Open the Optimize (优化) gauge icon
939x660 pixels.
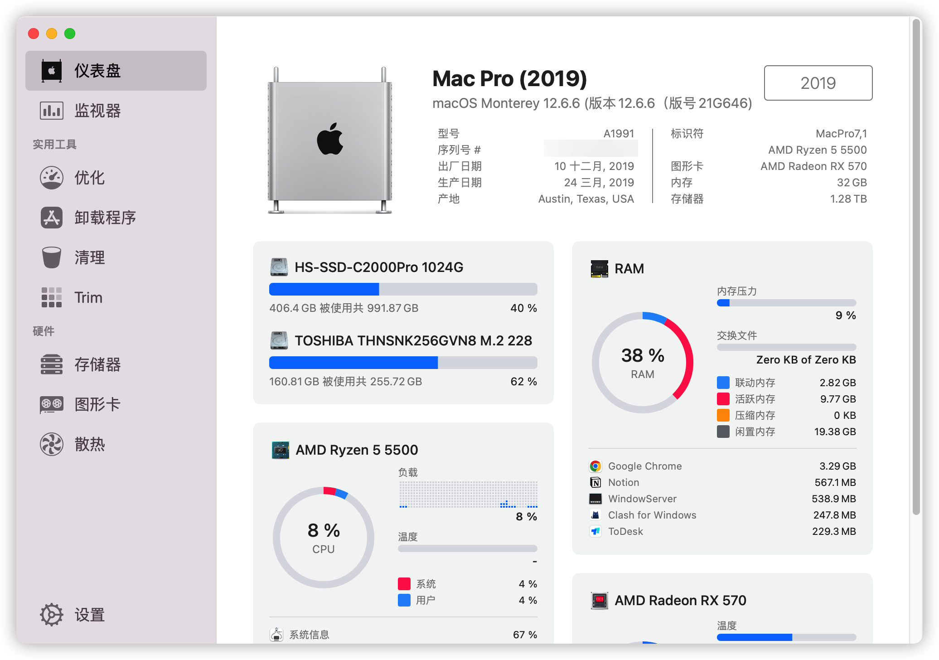point(51,178)
